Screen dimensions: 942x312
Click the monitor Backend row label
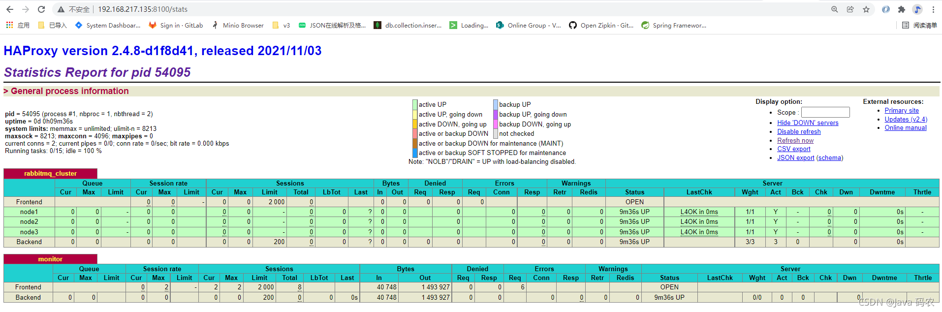[x=28, y=298]
